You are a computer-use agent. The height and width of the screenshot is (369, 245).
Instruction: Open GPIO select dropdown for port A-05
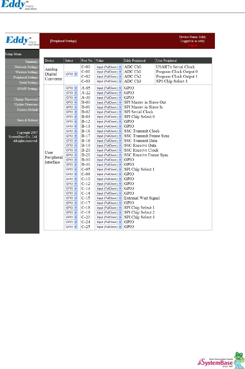71,88
